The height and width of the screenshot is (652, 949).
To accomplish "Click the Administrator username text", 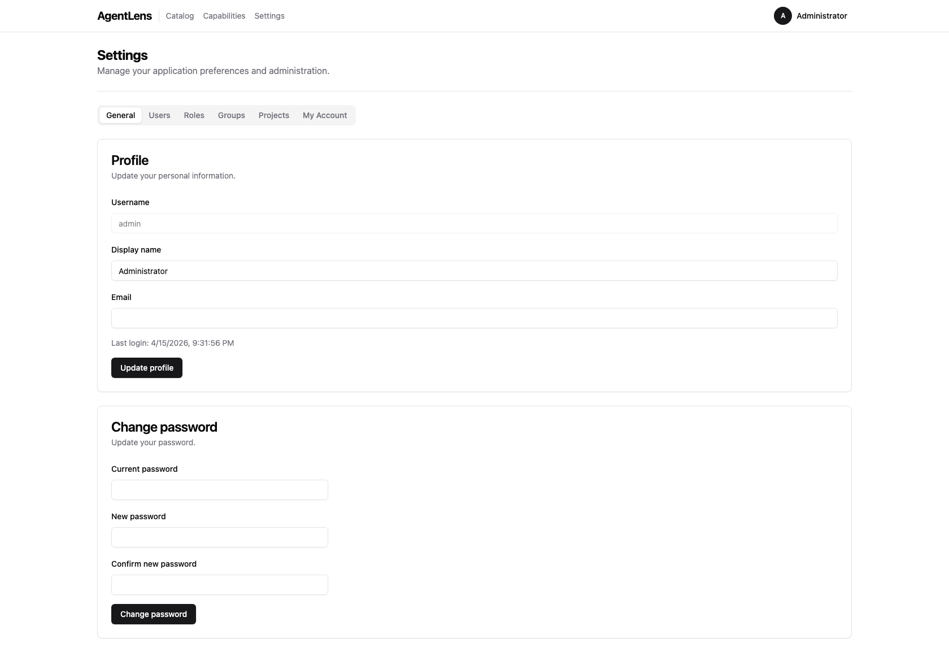I will pyautogui.click(x=822, y=16).
